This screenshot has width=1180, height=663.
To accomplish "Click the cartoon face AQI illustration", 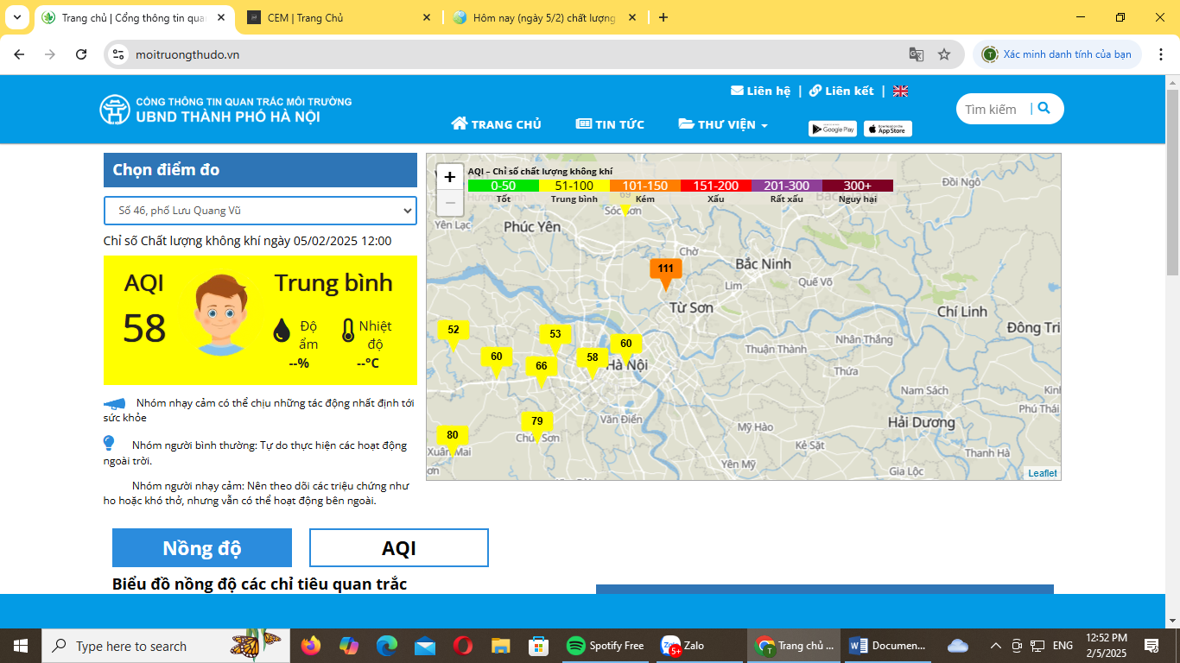I will click(x=222, y=314).
